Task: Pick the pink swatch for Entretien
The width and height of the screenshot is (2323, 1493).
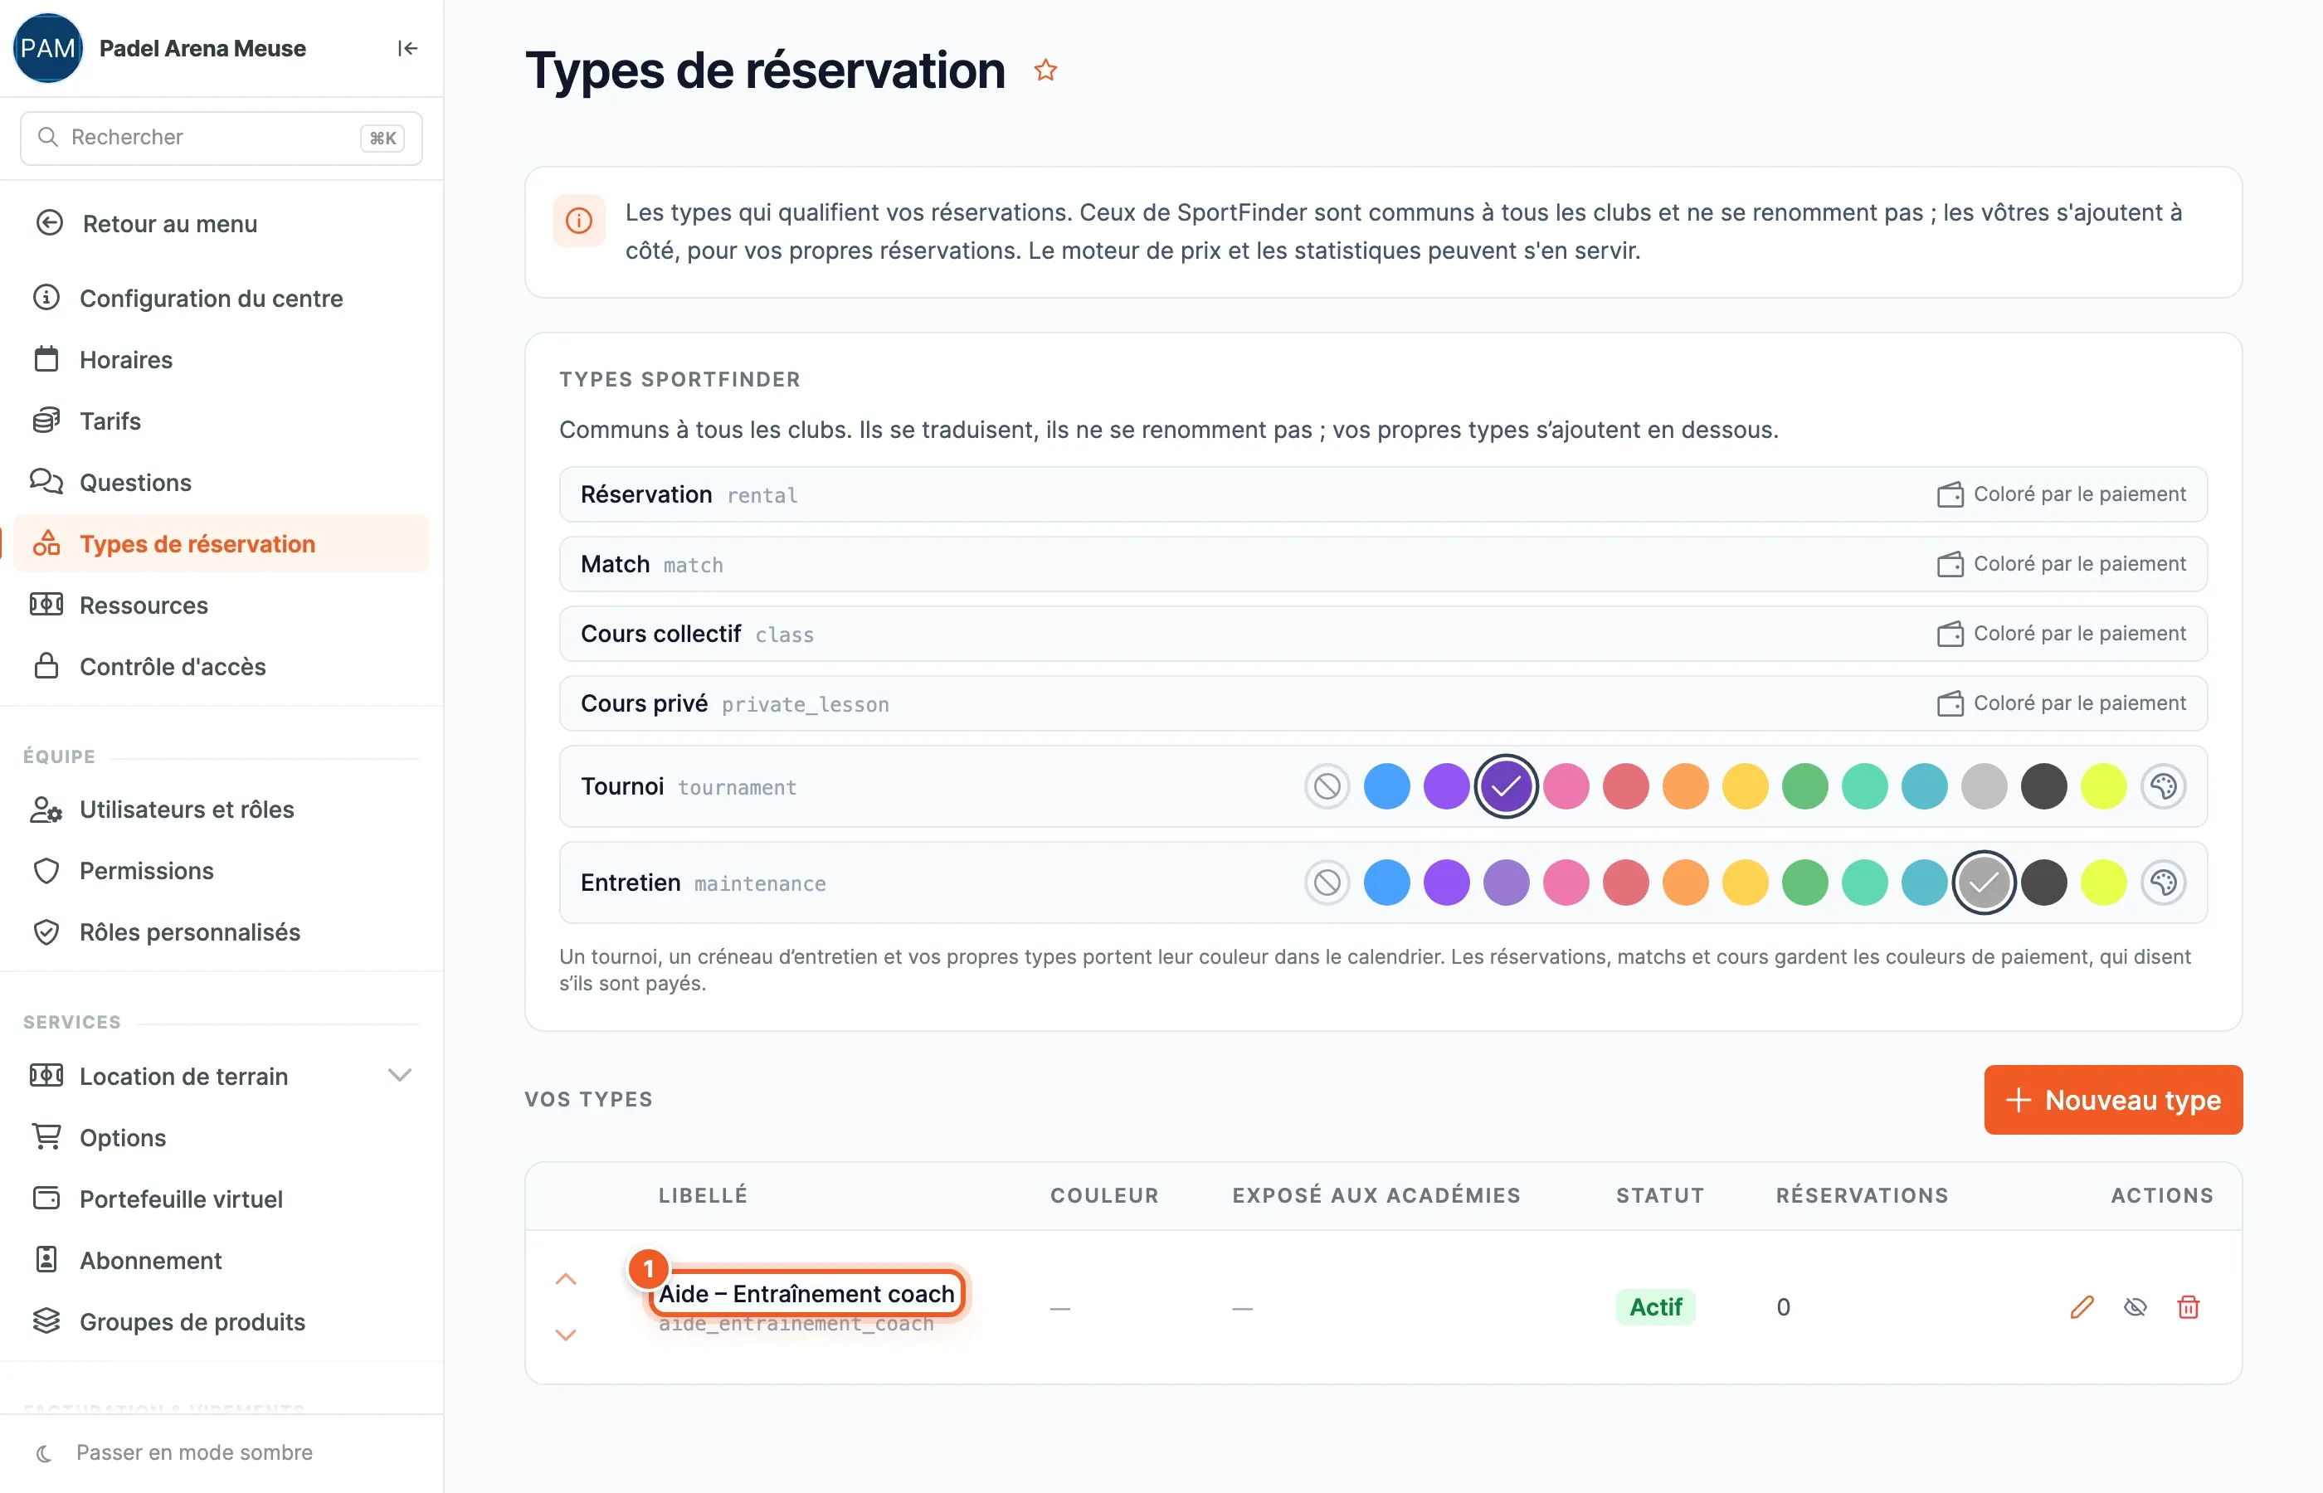Action: 1566,883
